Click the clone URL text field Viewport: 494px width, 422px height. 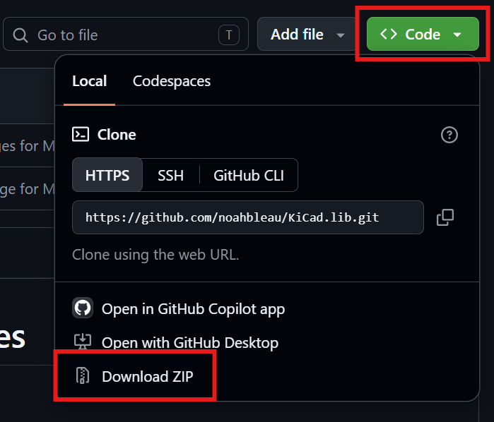pyautogui.click(x=248, y=217)
